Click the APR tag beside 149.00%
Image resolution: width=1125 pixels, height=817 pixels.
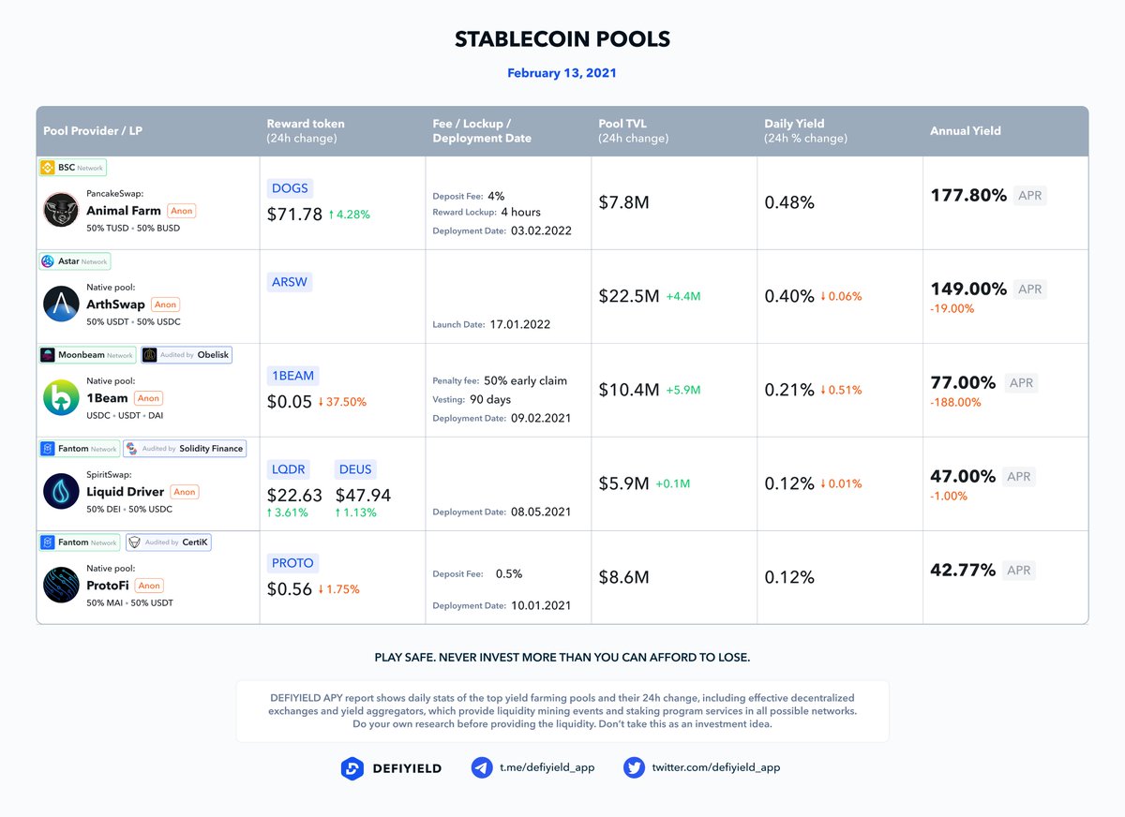pyautogui.click(x=1029, y=290)
